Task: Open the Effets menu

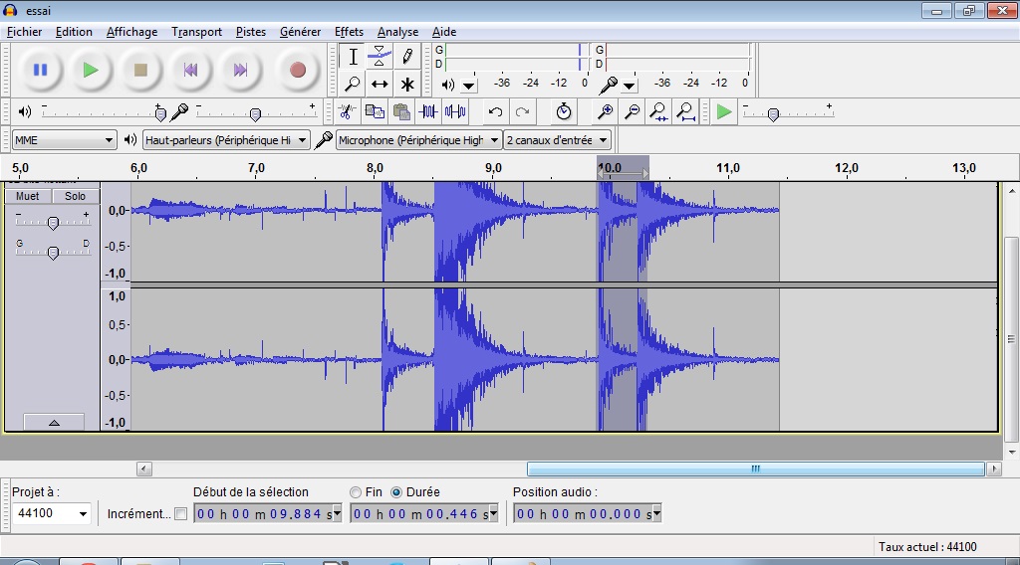Action: click(x=349, y=32)
